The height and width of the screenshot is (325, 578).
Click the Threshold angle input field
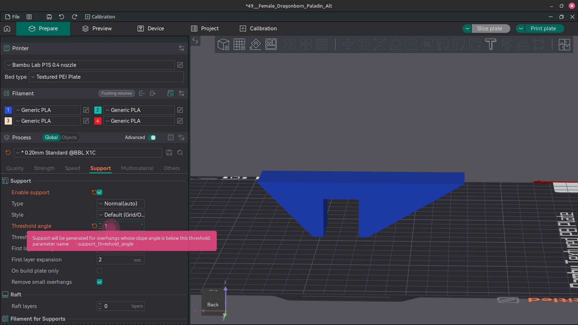pos(123,226)
